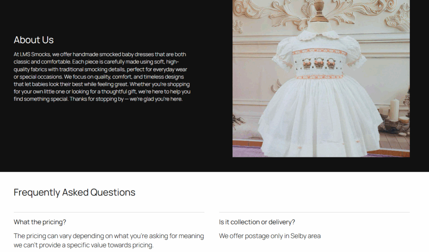Click the white candle in the photo
Viewport: 429px width, 252px height.
coord(394,110)
